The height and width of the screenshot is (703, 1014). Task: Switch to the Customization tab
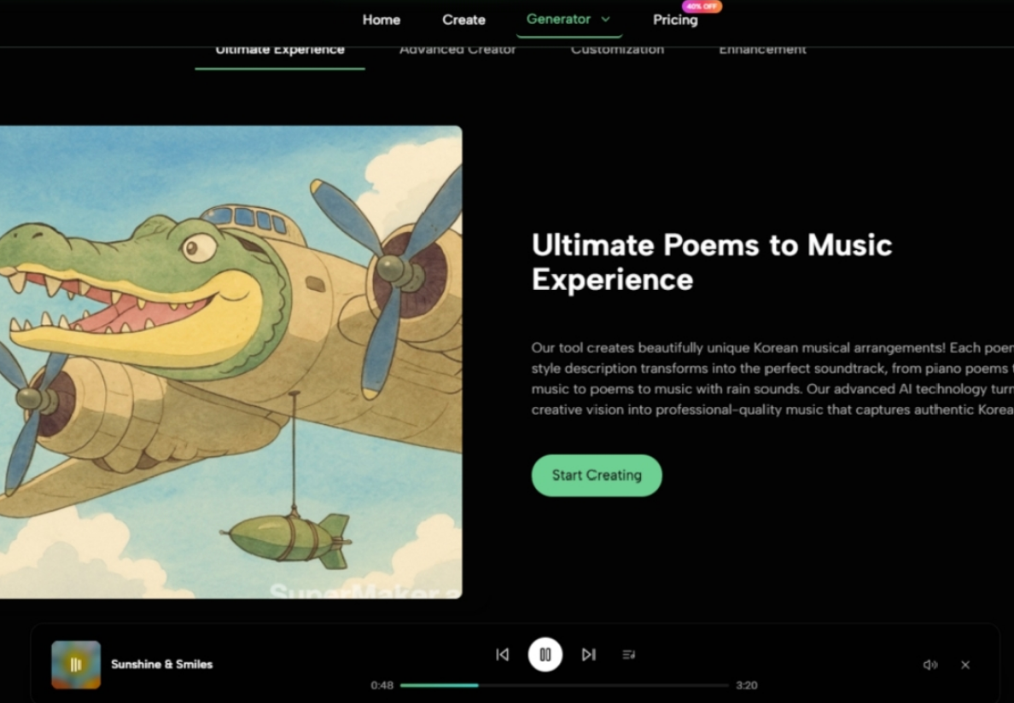tap(617, 50)
